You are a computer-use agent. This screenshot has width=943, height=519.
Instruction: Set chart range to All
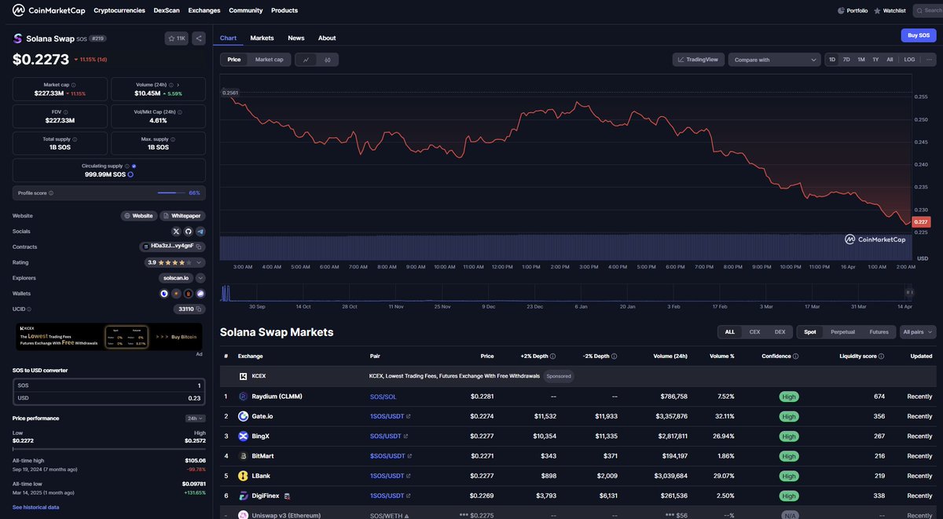890,60
